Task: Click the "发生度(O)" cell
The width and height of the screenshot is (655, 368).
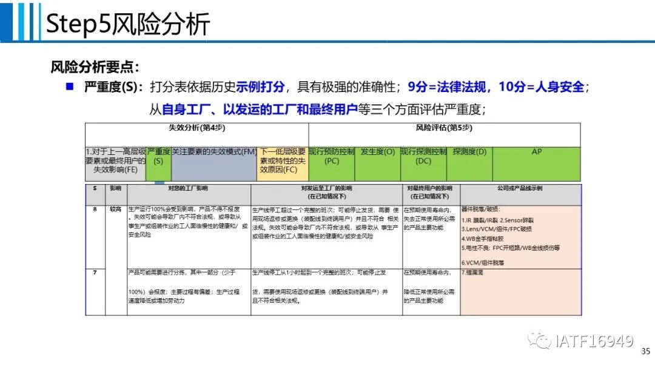Action: tap(378, 164)
